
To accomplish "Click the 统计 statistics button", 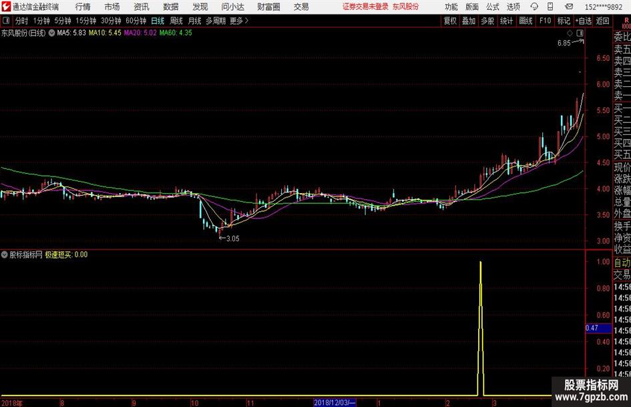I will (506, 21).
